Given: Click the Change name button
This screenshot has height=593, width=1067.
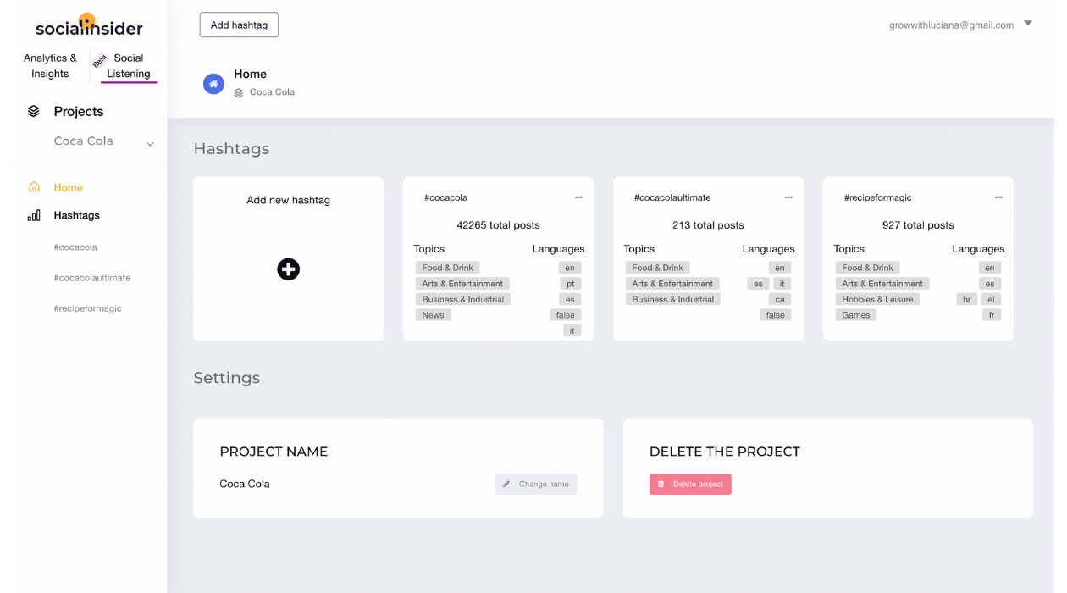Looking at the screenshot, I should [536, 484].
